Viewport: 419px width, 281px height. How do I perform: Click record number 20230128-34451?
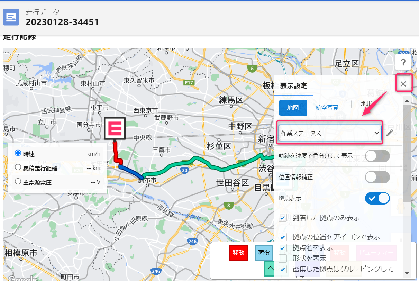(x=62, y=22)
